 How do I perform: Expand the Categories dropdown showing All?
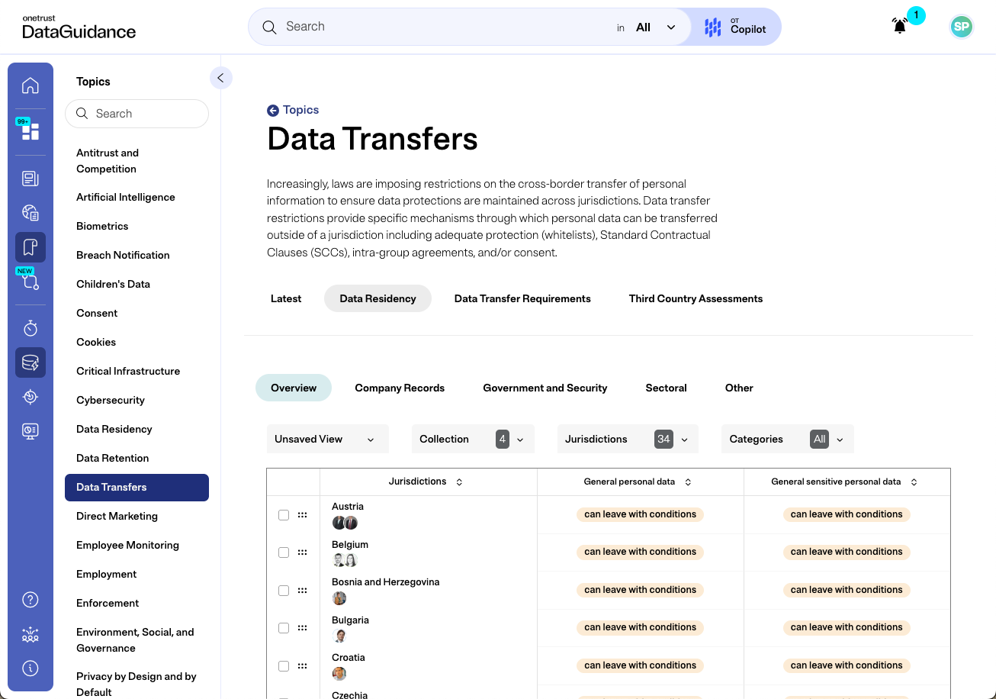click(x=787, y=439)
